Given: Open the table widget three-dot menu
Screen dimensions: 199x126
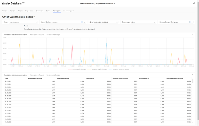Looking at the screenshot, I should [x=192, y=75].
